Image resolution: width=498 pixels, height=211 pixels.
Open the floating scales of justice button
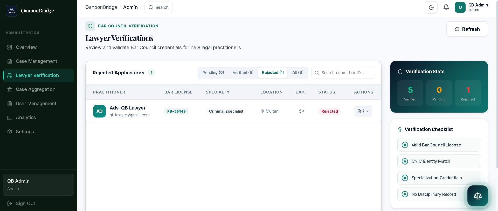coord(478,196)
